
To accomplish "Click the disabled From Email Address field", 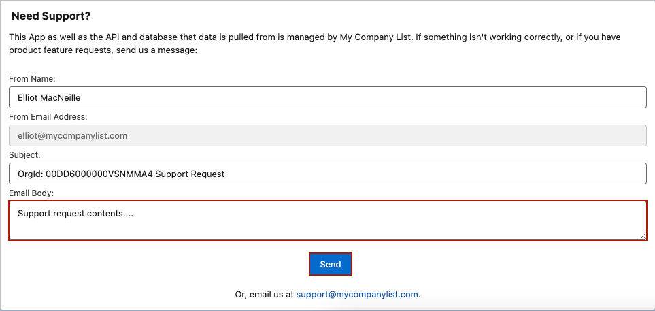I will [328, 135].
